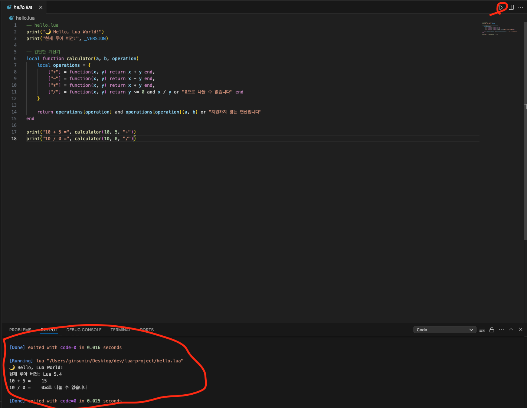Screen dimensions: 527x408
Task: Open the DEBUG CONSOLE tab
Action: pyautogui.click(x=84, y=330)
